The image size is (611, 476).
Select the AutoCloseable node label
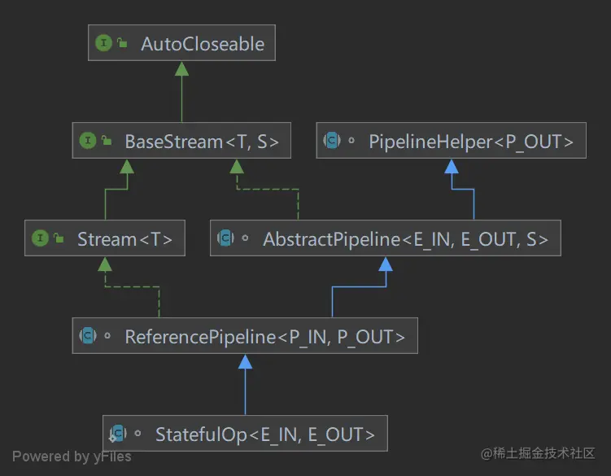203,44
